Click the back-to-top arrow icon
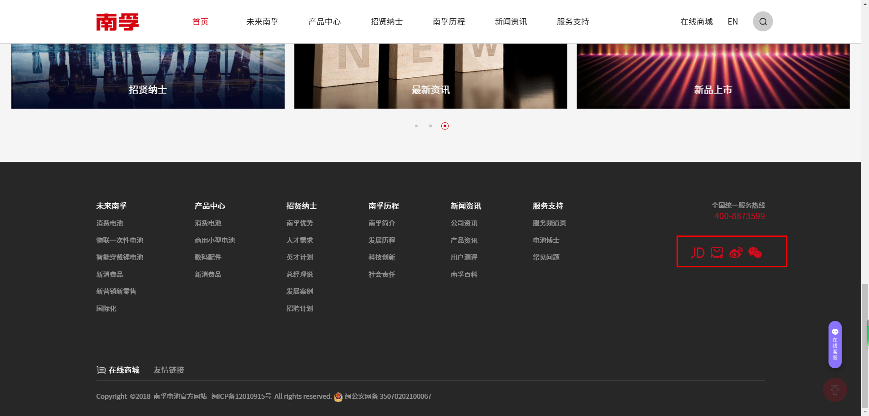 click(835, 390)
